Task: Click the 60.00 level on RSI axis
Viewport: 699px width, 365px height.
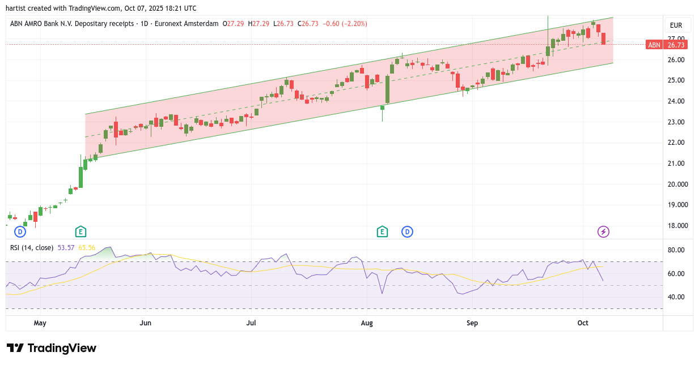Action: point(676,274)
